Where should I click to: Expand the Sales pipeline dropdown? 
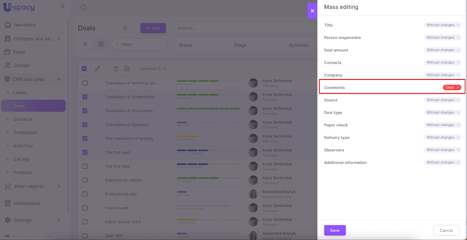139,44
